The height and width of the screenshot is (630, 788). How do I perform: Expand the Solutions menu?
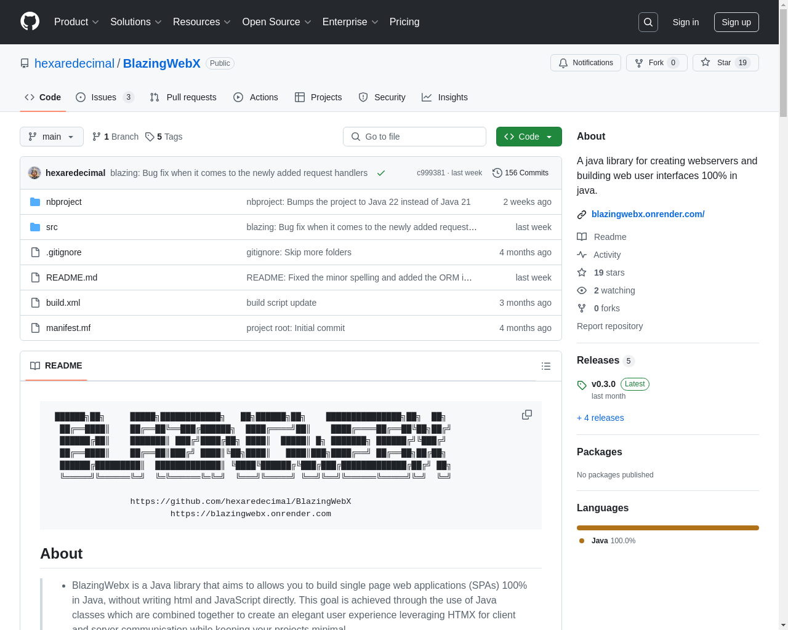pos(136,22)
